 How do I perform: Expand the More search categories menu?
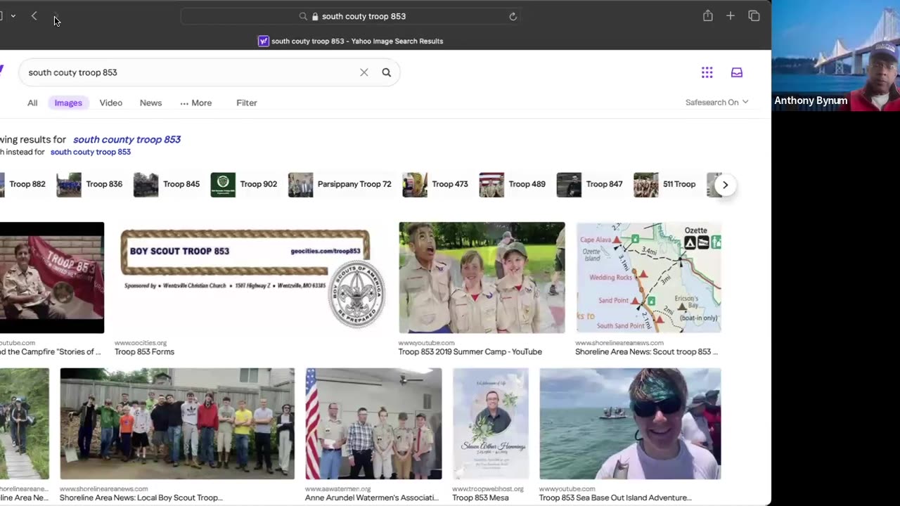tap(195, 103)
